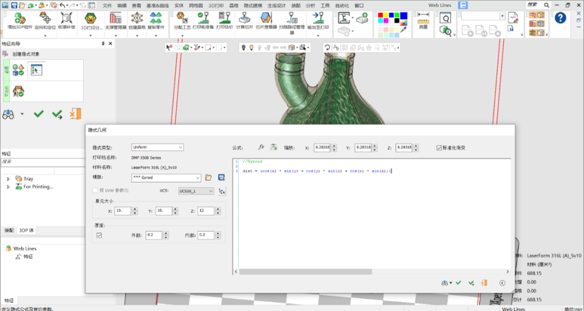Click the green OK checkmark in 隐式几何 dialog
The height and width of the screenshot is (311, 584).
pyautogui.click(x=459, y=283)
